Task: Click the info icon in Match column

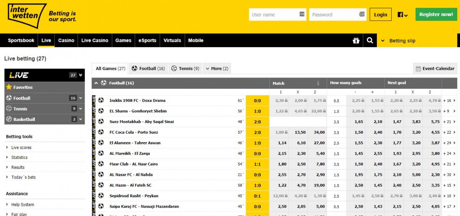Action: click(318, 83)
